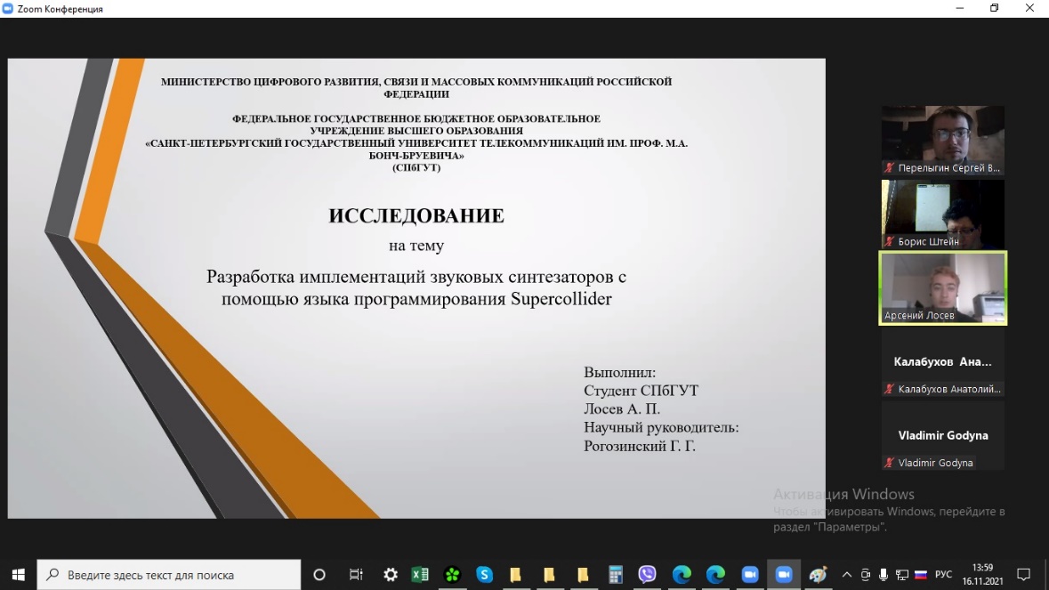Open Excel from the taskbar
Screen dimensions: 1049x590
click(x=420, y=575)
